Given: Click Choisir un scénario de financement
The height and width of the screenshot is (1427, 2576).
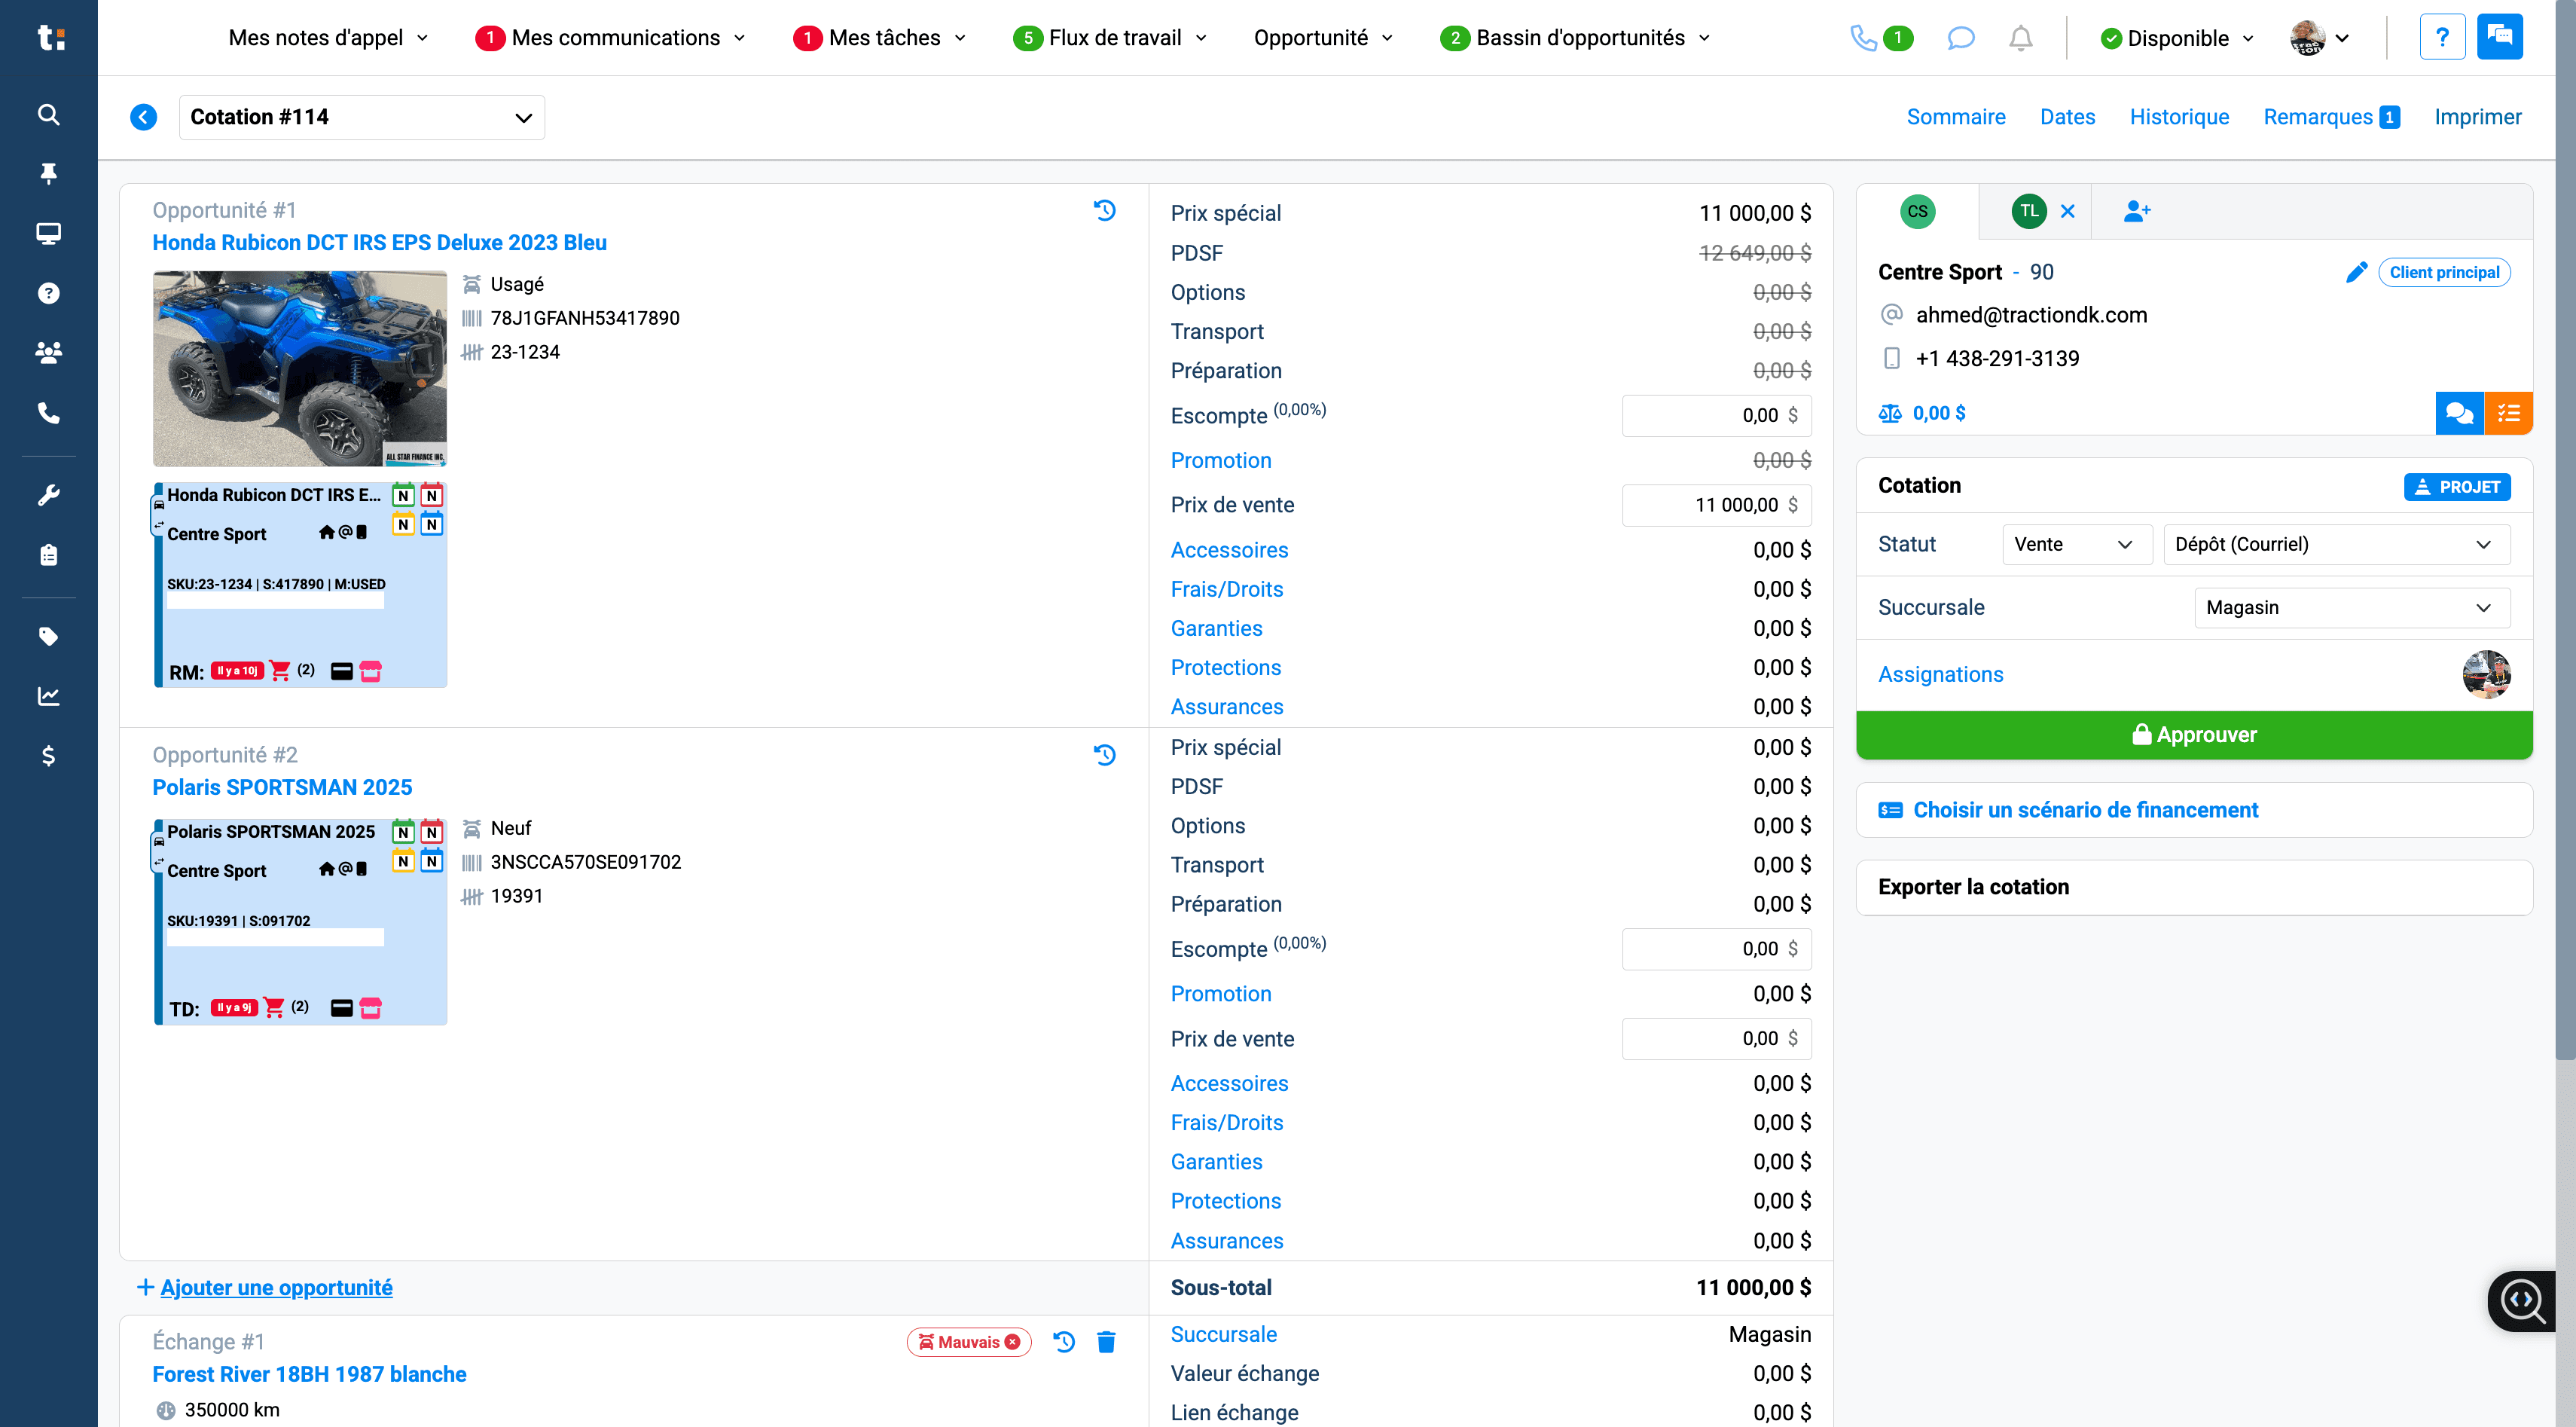Looking at the screenshot, I should (2085, 810).
